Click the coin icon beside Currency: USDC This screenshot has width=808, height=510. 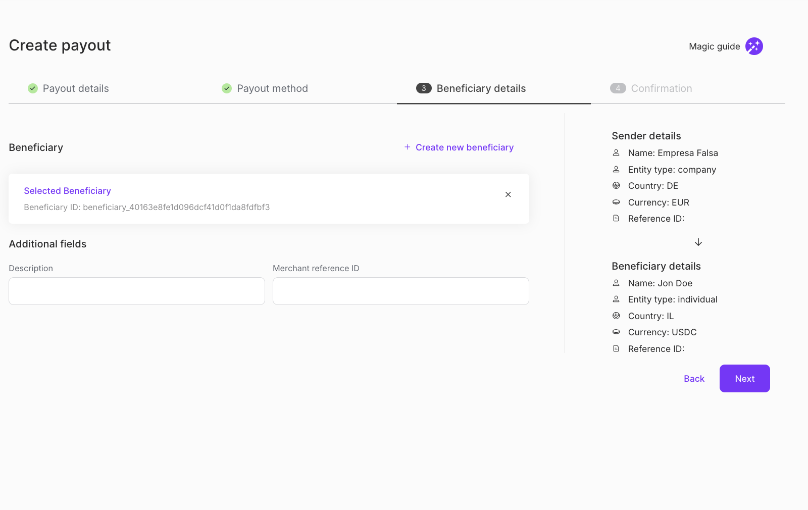coord(616,332)
